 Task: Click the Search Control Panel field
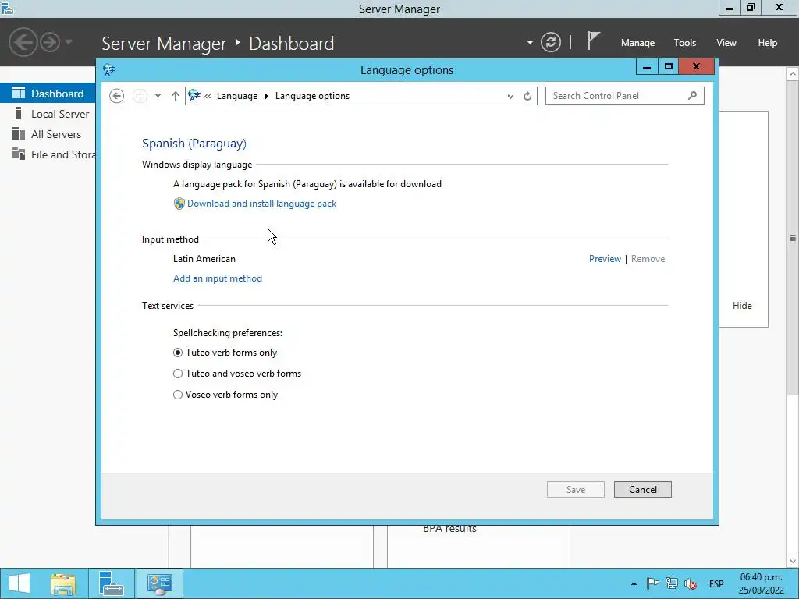click(625, 96)
